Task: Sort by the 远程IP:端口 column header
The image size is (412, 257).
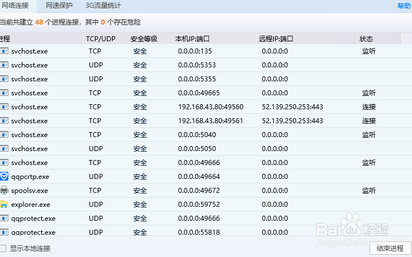Action: click(276, 39)
